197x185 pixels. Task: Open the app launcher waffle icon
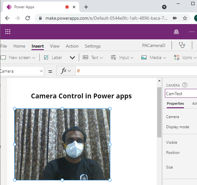click(8, 32)
